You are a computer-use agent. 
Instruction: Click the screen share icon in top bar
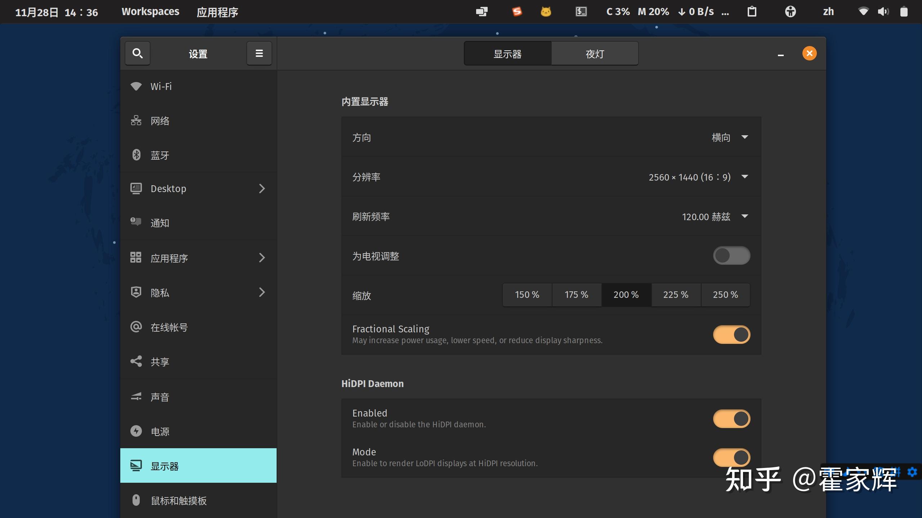click(x=482, y=12)
